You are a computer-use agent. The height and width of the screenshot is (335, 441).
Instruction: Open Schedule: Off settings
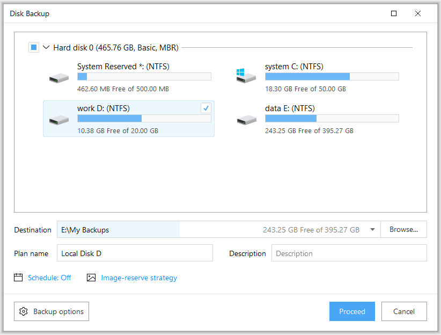[49, 278]
